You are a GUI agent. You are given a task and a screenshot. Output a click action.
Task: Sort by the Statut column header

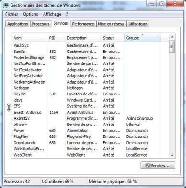(112, 38)
